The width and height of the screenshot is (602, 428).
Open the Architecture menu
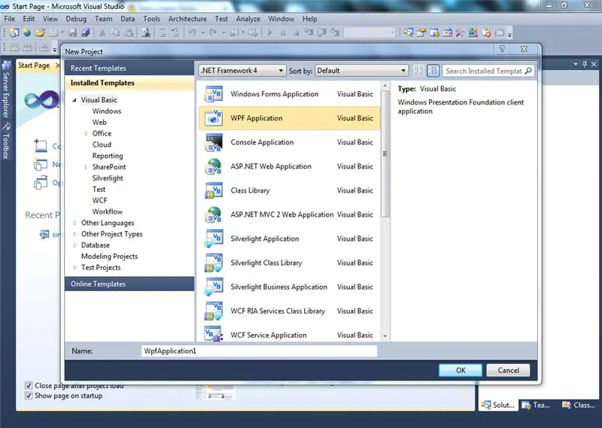(187, 19)
